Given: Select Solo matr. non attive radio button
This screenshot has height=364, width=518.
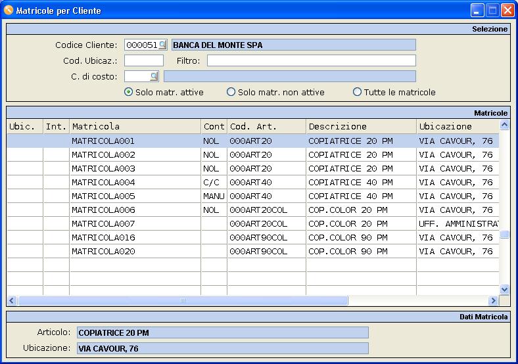Looking at the screenshot, I should pyautogui.click(x=231, y=92).
